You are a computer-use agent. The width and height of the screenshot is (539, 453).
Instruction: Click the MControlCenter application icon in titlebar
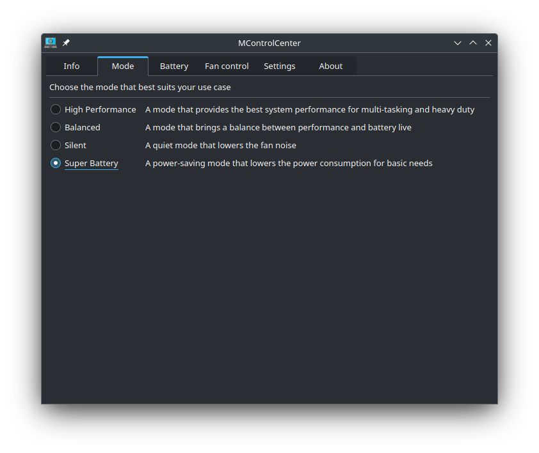coord(50,43)
